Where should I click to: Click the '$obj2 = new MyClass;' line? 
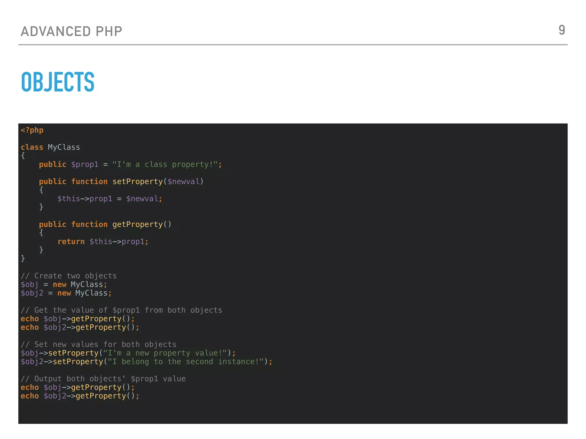tap(66, 293)
